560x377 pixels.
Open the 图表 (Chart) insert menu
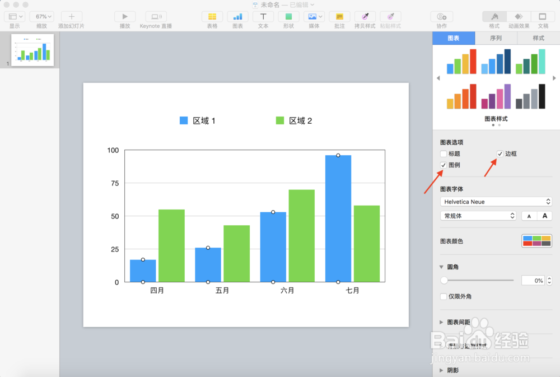click(x=239, y=18)
